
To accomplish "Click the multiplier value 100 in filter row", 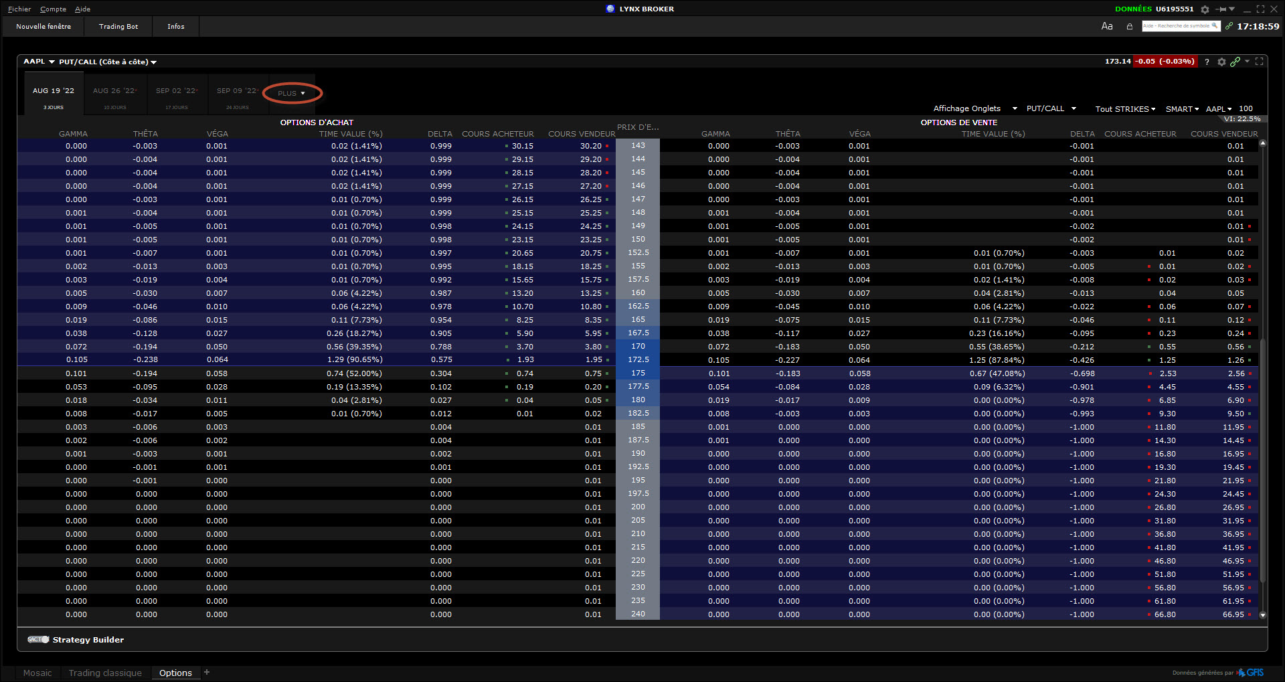I will (x=1246, y=109).
